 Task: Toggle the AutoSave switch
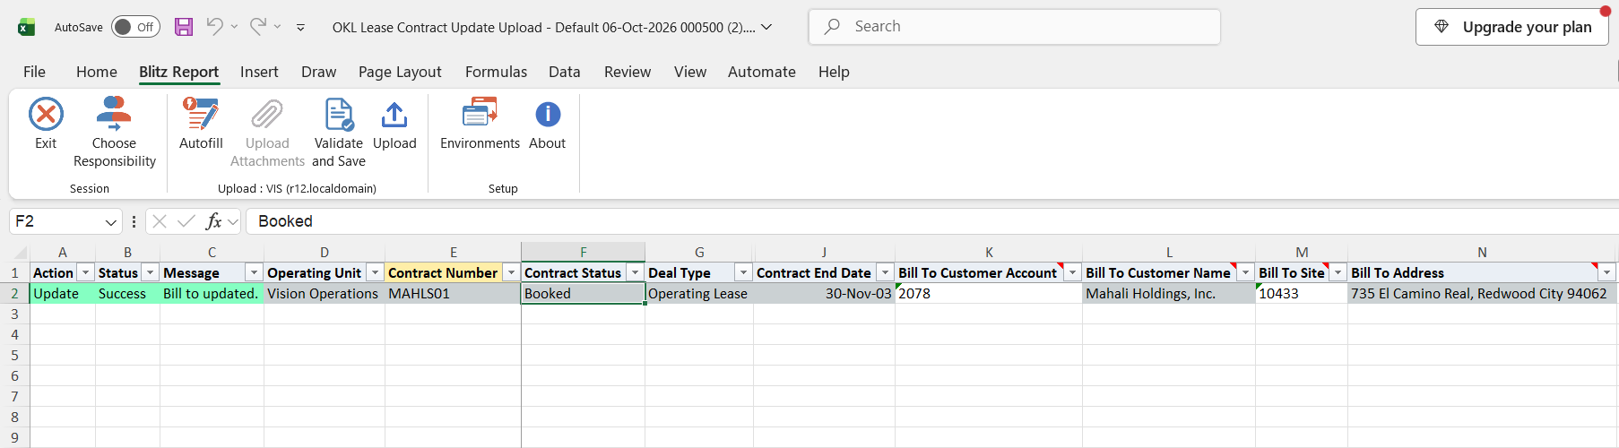point(135,27)
